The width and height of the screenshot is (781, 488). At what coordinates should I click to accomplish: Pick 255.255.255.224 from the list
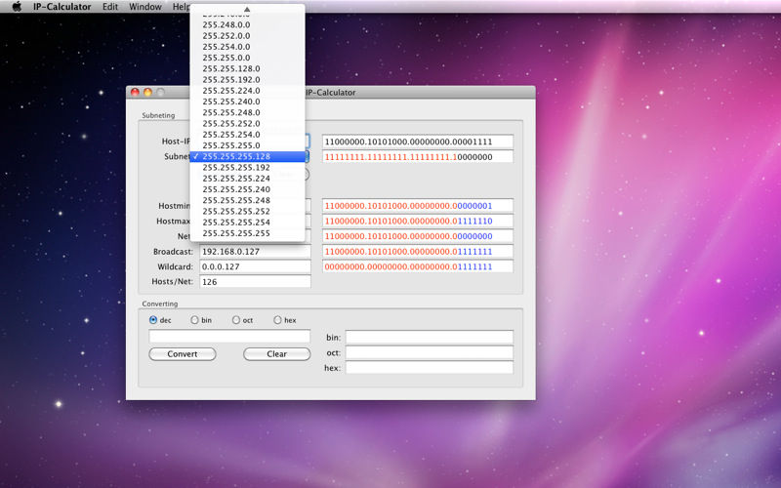(x=248, y=179)
